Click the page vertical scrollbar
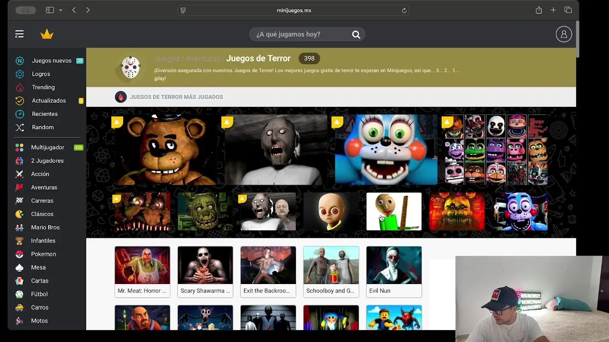The width and height of the screenshot is (609, 342). 578,40
